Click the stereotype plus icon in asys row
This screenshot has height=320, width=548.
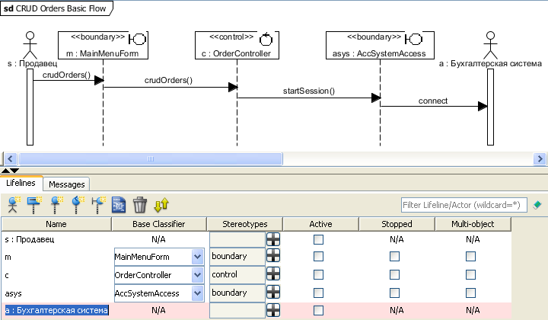click(273, 292)
